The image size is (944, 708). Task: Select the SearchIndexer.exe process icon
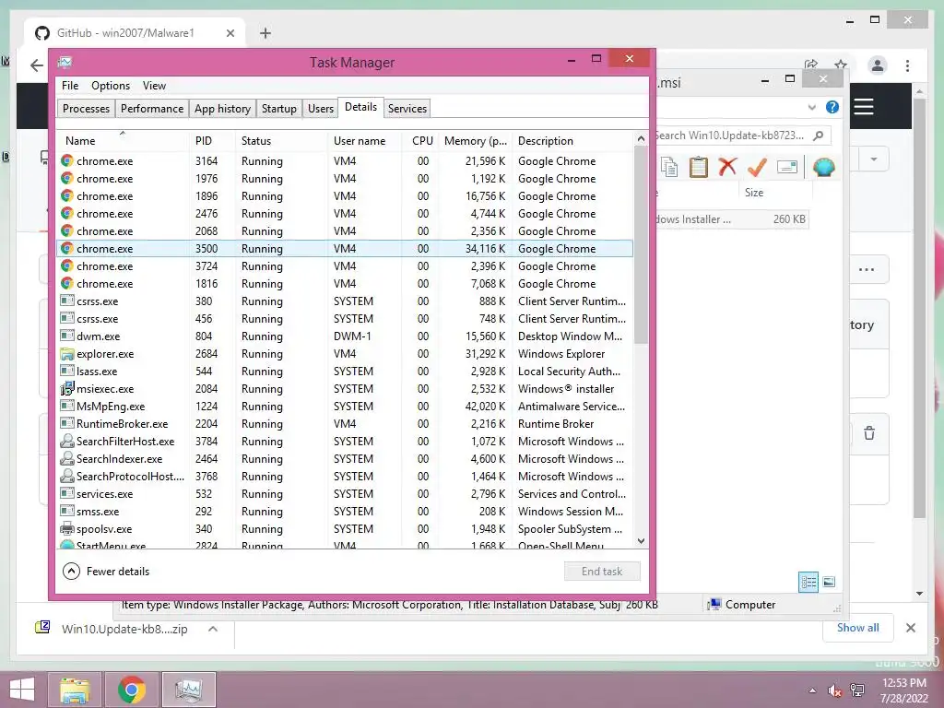[x=67, y=458]
